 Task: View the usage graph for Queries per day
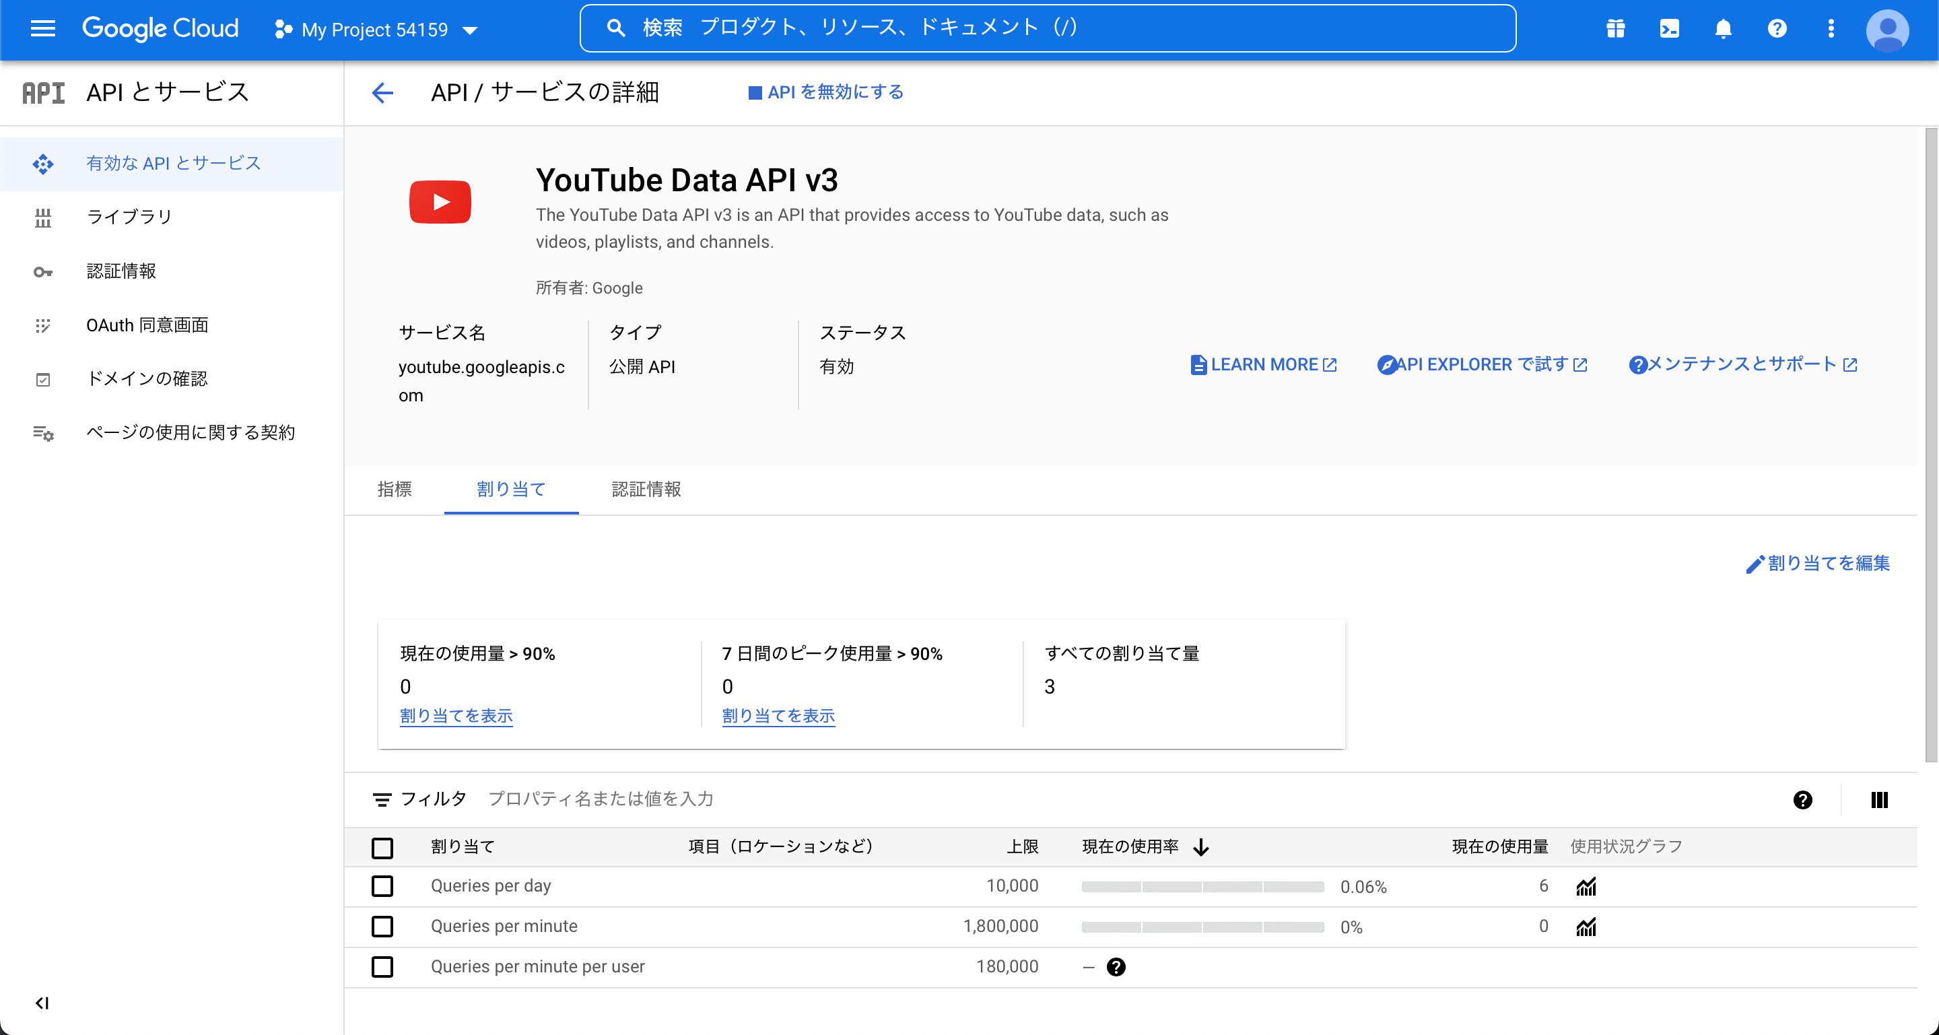coord(1587,886)
